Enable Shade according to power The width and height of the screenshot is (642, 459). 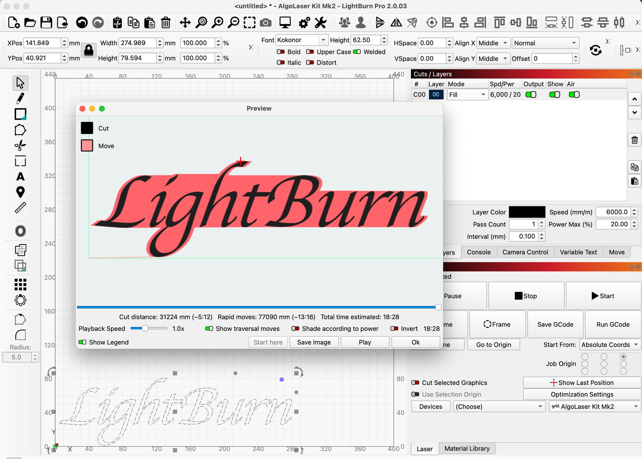[295, 329]
